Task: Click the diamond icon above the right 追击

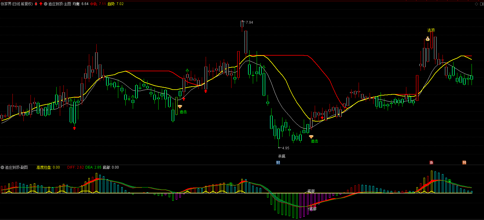Action: pyautogui.click(x=311, y=137)
